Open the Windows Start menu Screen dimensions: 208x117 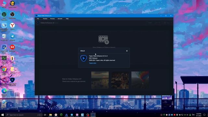tap(3, 115)
